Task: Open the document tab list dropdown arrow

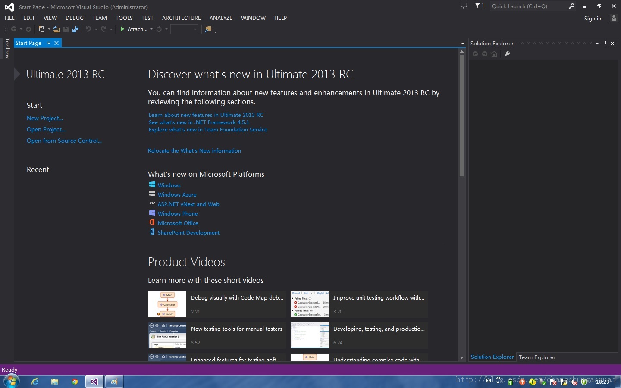Action: coord(462,43)
